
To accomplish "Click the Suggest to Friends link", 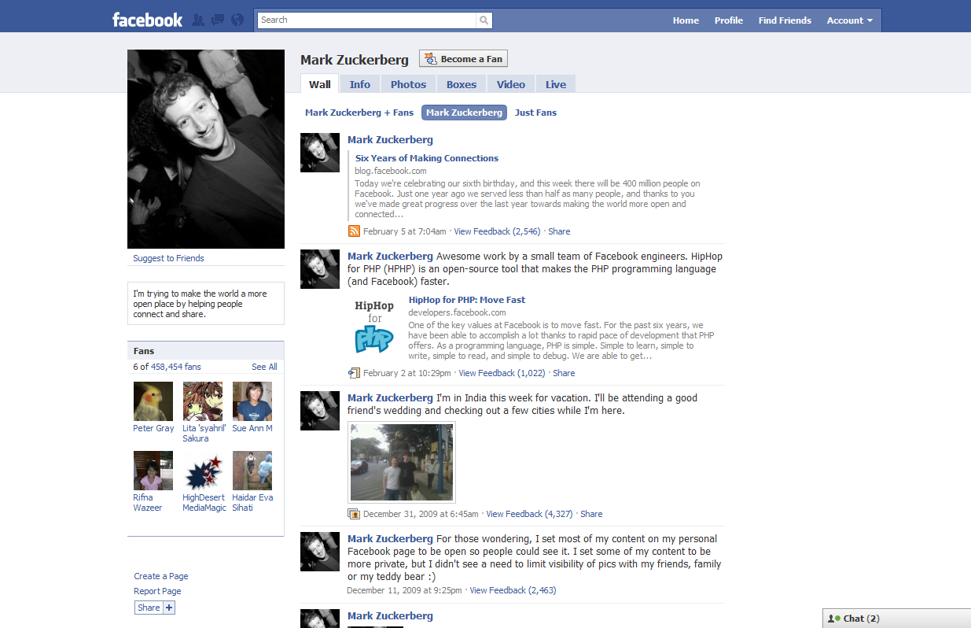I will point(168,257).
